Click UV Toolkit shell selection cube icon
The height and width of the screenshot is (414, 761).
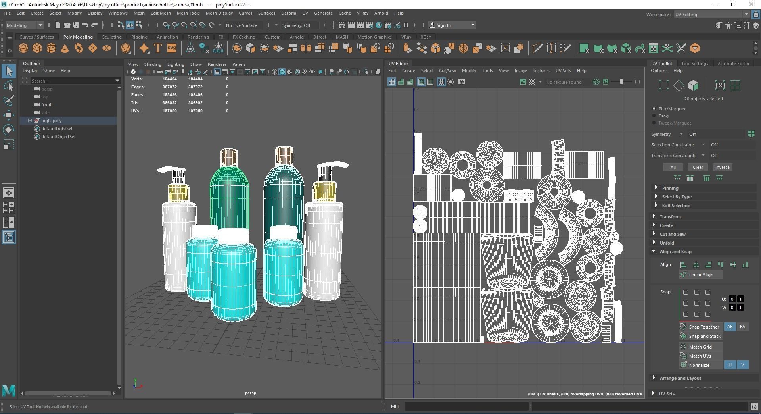693,85
